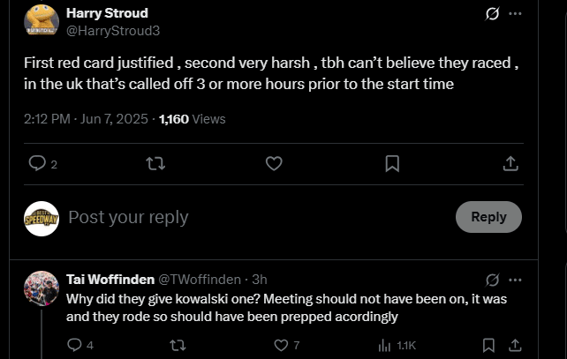Open Harry Stroud's profile picture
The width and height of the screenshot is (567, 359).
[x=42, y=21]
